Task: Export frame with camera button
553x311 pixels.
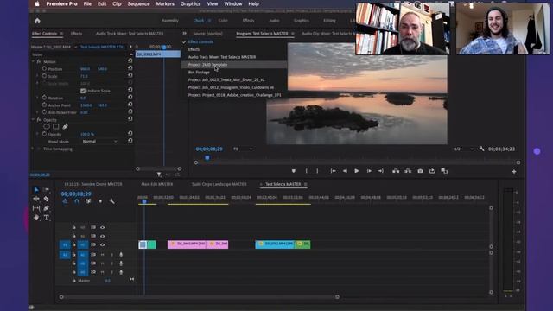Action: tap(420, 171)
